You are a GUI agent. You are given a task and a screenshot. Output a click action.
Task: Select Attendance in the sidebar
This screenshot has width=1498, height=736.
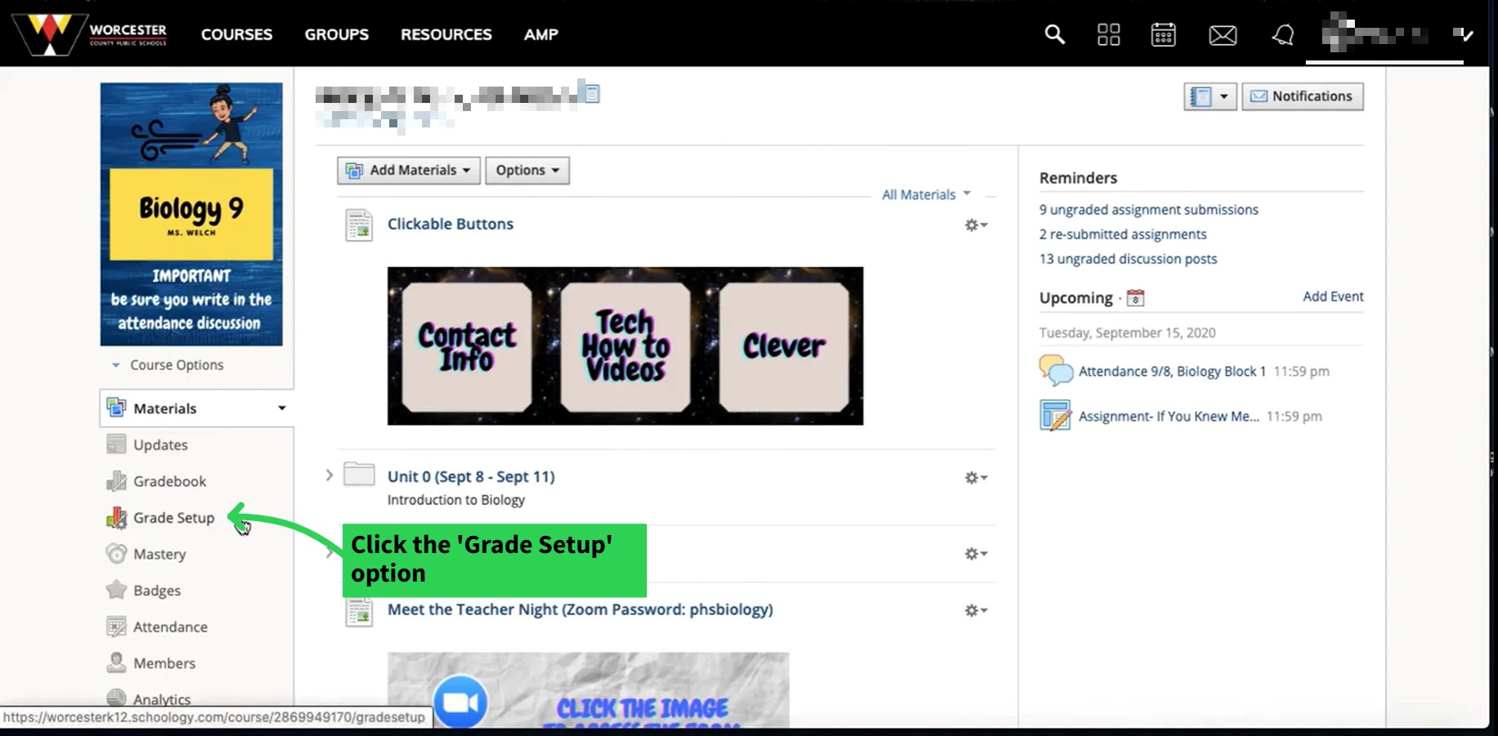(170, 627)
